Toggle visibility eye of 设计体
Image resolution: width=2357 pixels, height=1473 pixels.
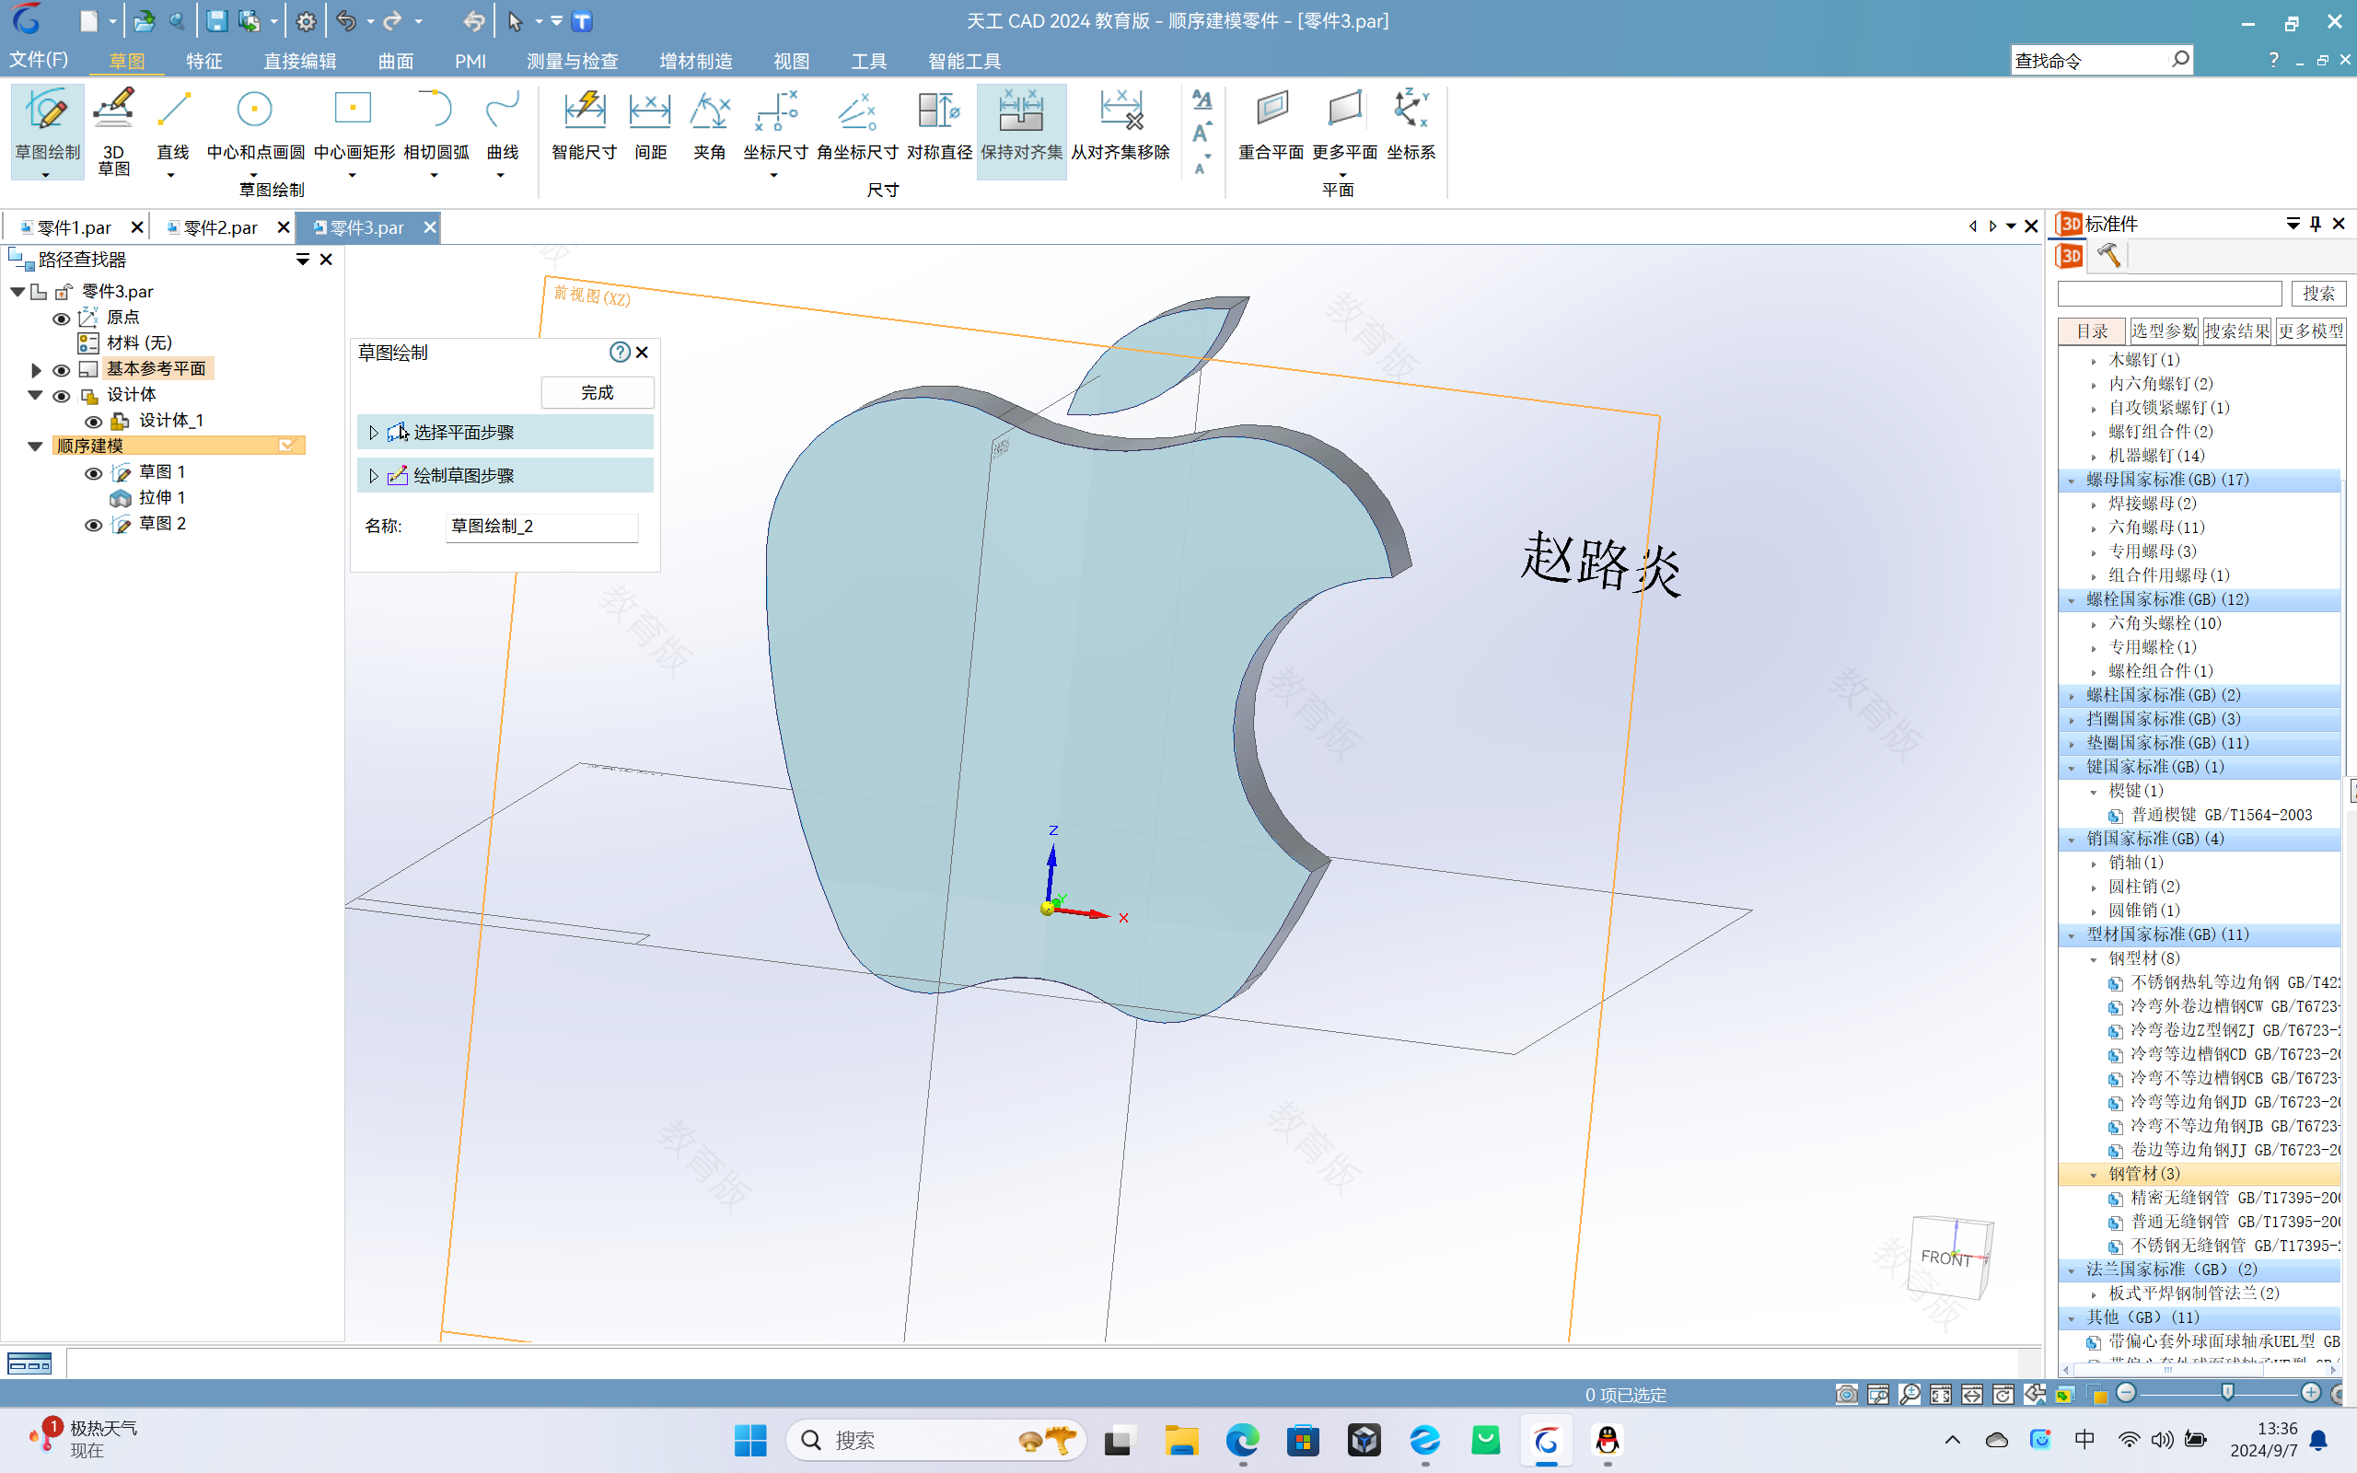62,397
